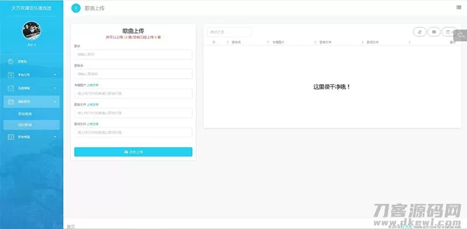This screenshot has height=229, width=467.
Task: Click the top-right list menu icon
Action: click(x=459, y=8)
